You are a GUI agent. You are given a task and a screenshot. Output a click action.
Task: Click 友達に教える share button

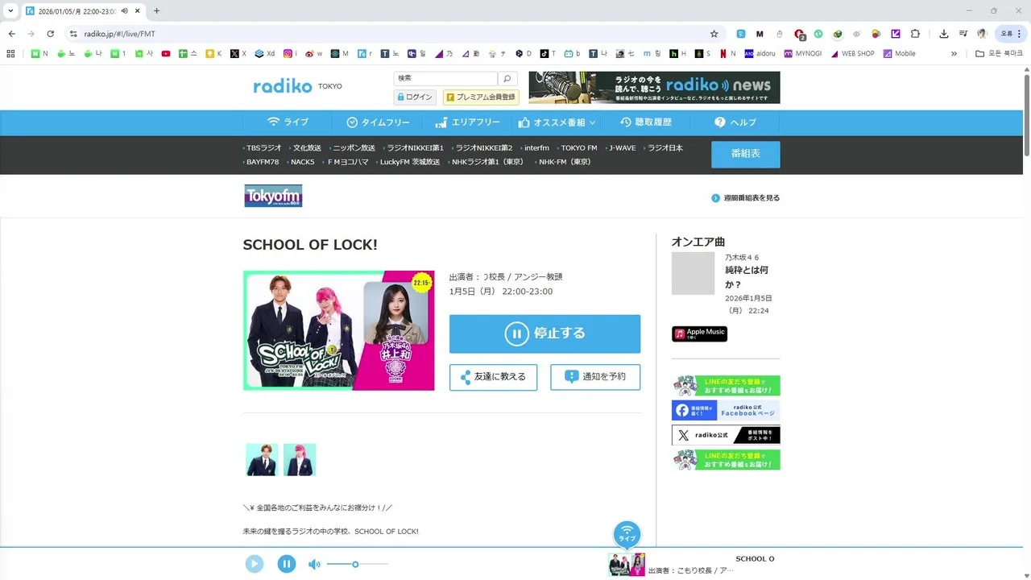point(493,377)
